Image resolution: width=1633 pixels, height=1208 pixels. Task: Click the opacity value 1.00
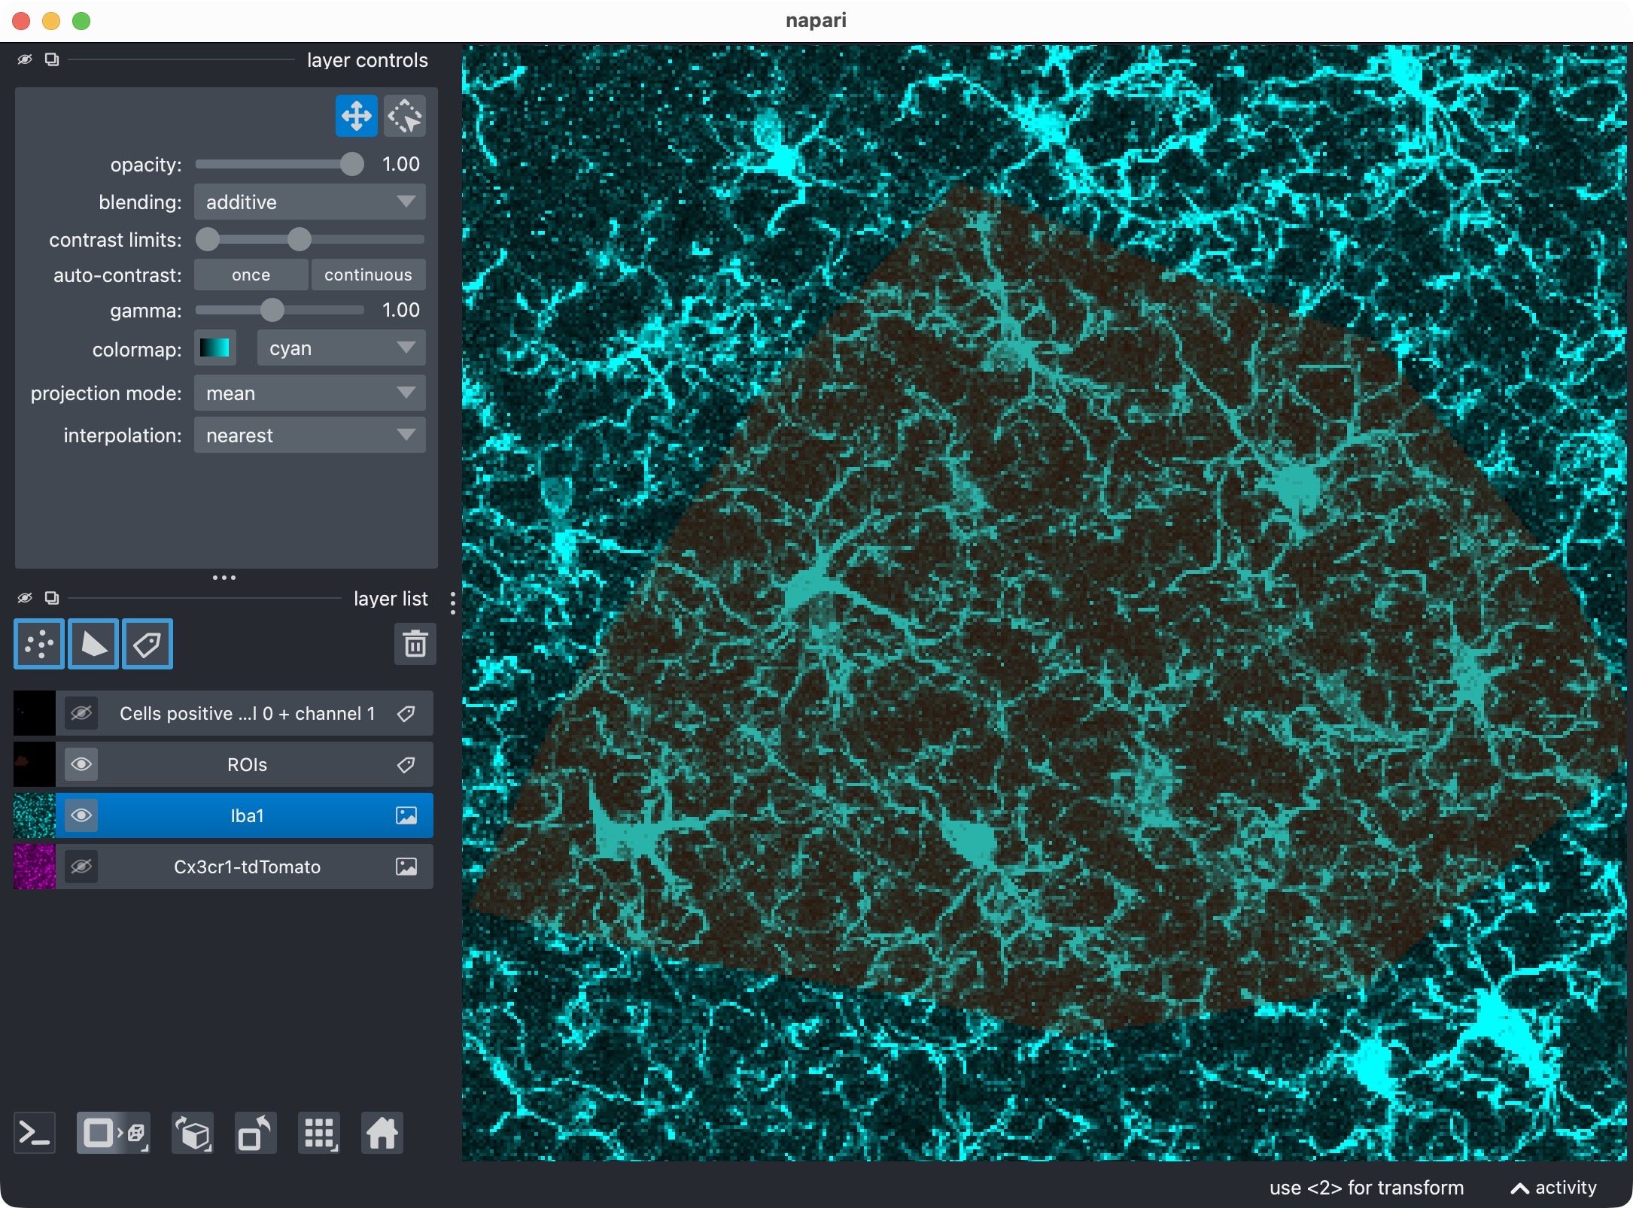401,164
